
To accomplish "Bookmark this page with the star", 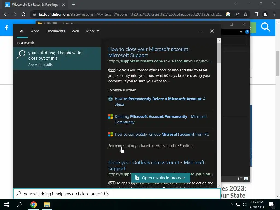I will [x=246, y=14].
